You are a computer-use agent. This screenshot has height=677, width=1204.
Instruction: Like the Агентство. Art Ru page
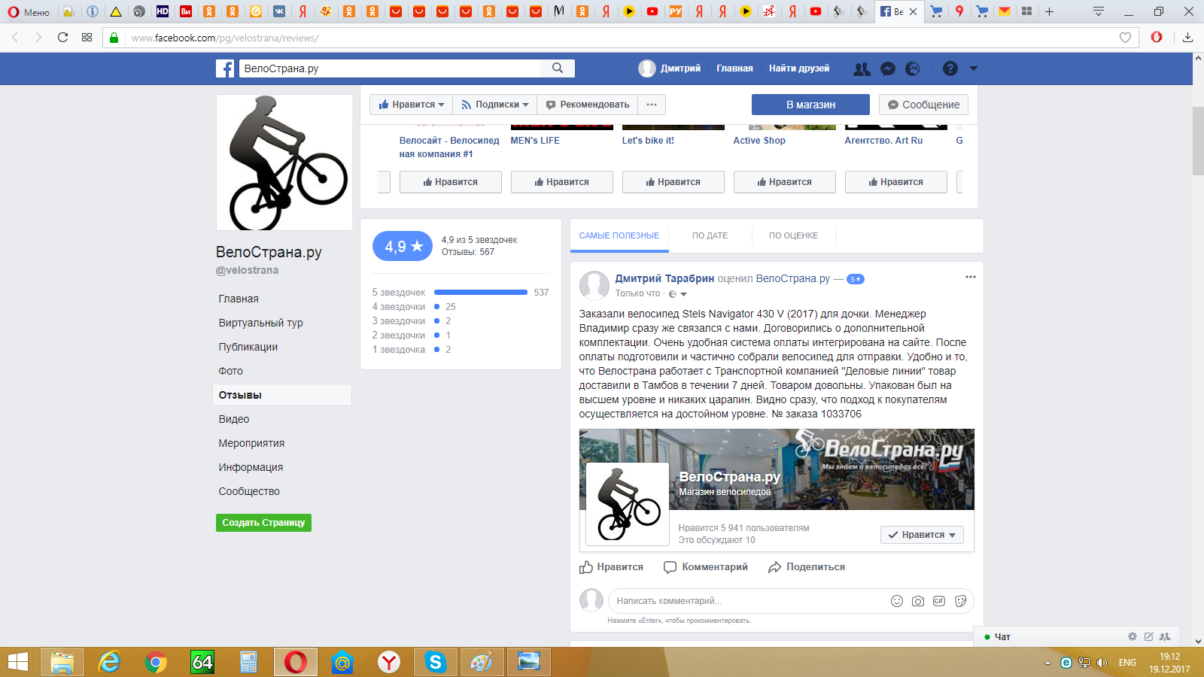(x=895, y=182)
